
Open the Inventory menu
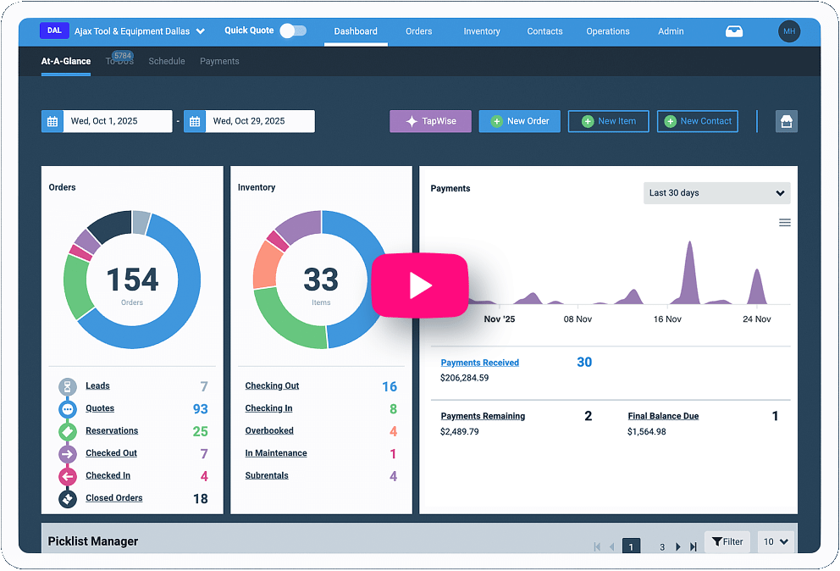pyautogui.click(x=481, y=31)
